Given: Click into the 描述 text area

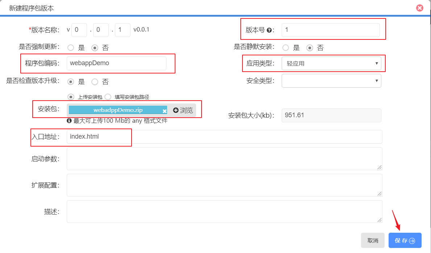Looking at the screenshot, I should point(224,211).
